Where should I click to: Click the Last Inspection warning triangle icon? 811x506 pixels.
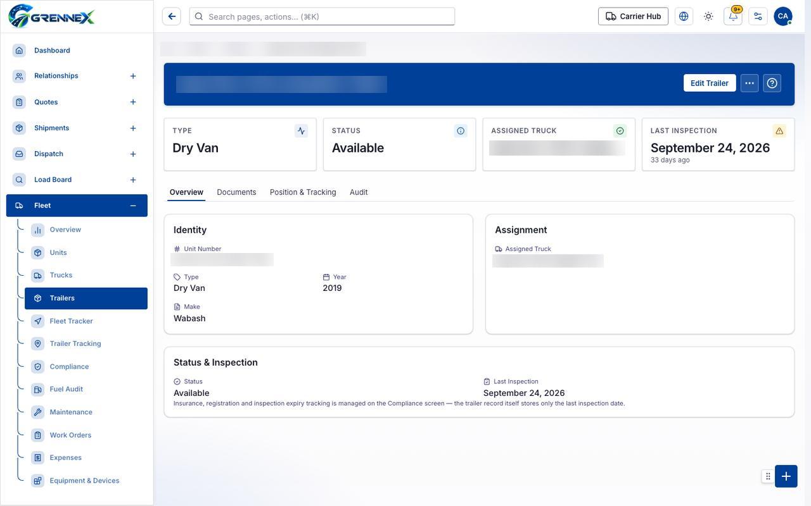point(779,131)
